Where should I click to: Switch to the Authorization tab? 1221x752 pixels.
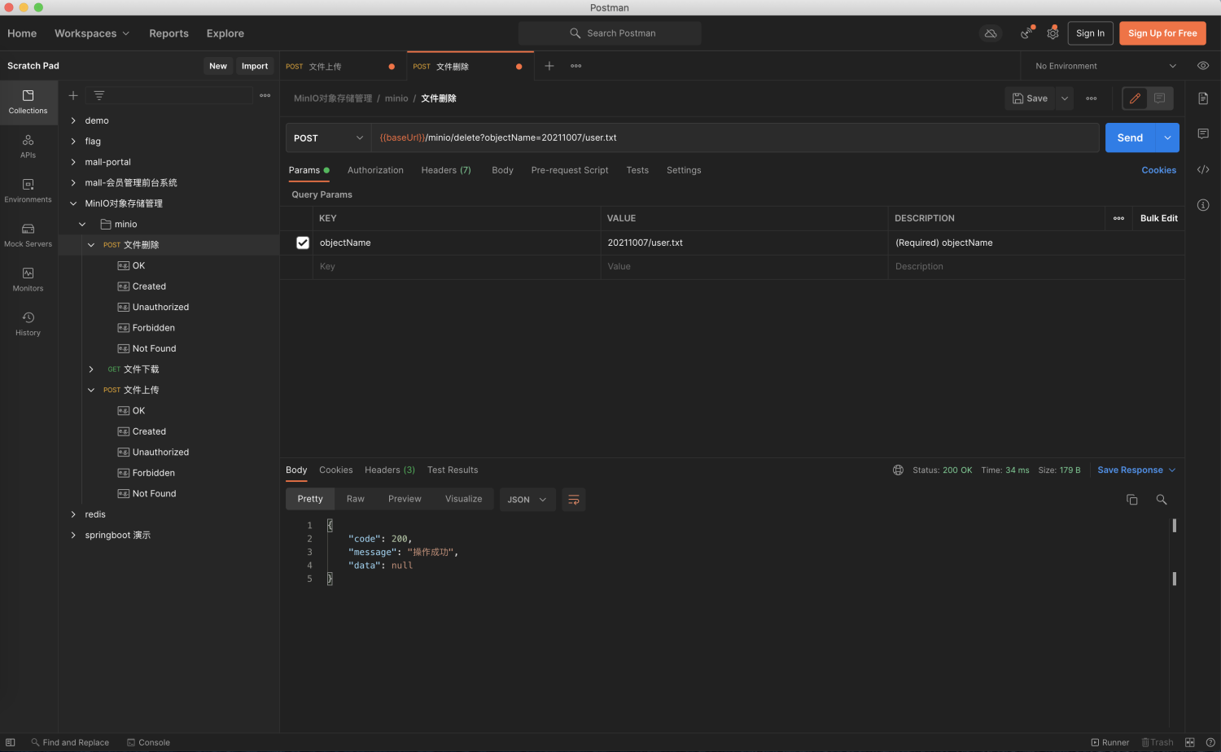point(375,170)
